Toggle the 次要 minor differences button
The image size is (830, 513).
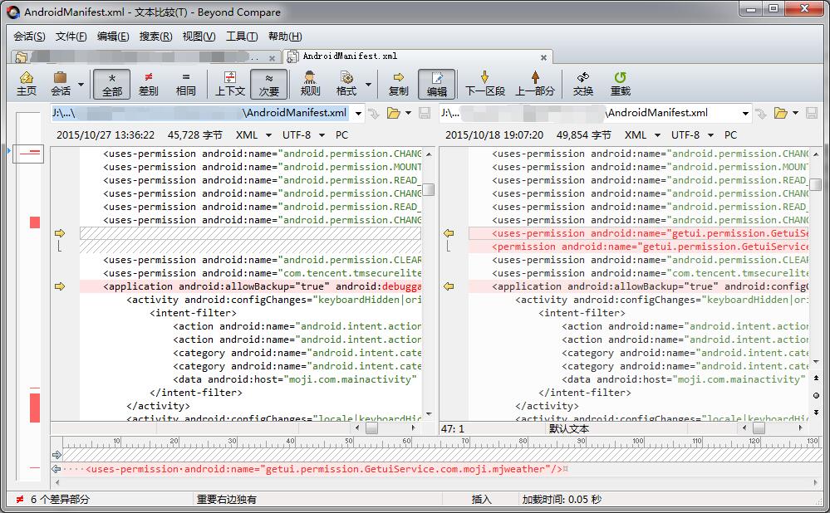point(269,84)
